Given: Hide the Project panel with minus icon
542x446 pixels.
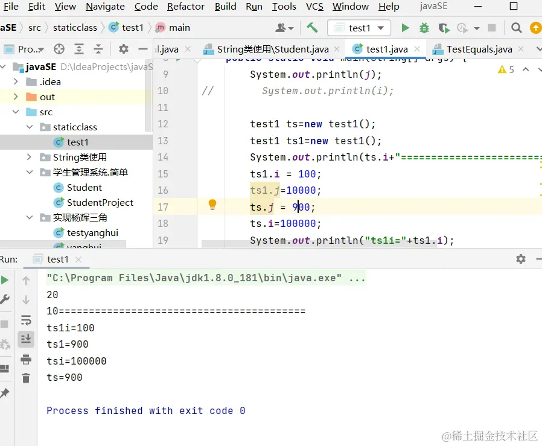Looking at the screenshot, I should [143, 49].
